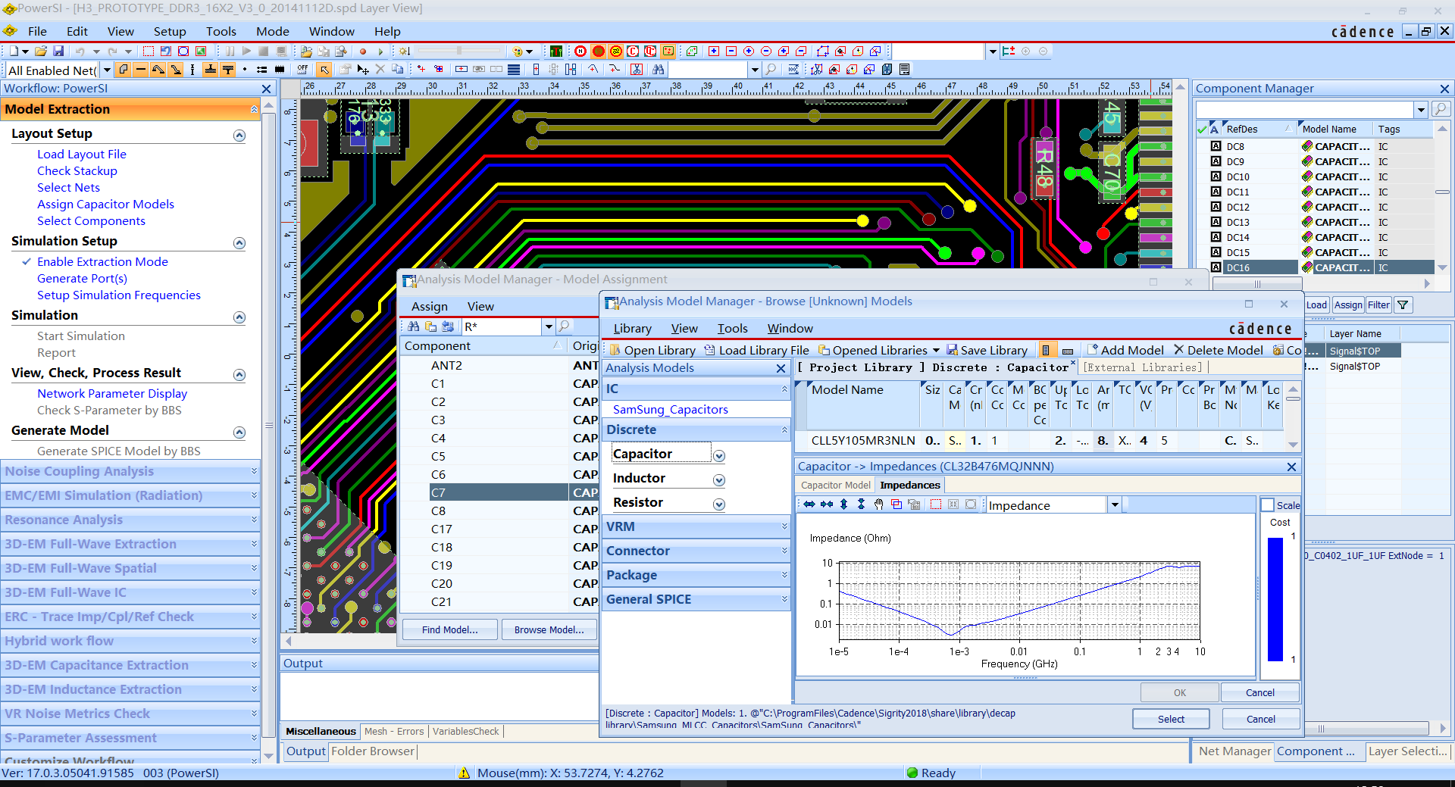Click the green stackup layers icon
The width and height of the screenshot is (1455, 787).
pos(556,52)
